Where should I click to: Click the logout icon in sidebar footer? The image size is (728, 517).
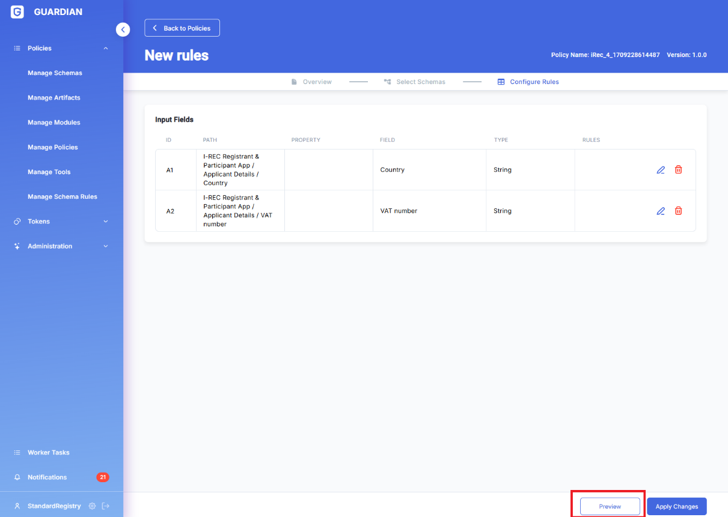click(x=106, y=506)
